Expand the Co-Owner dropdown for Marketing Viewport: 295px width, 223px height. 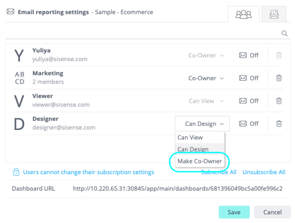click(x=206, y=78)
